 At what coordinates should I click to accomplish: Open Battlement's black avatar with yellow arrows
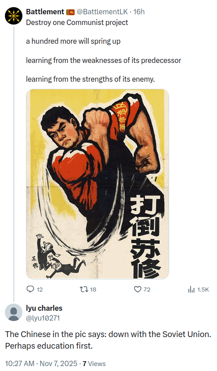(14, 16)
